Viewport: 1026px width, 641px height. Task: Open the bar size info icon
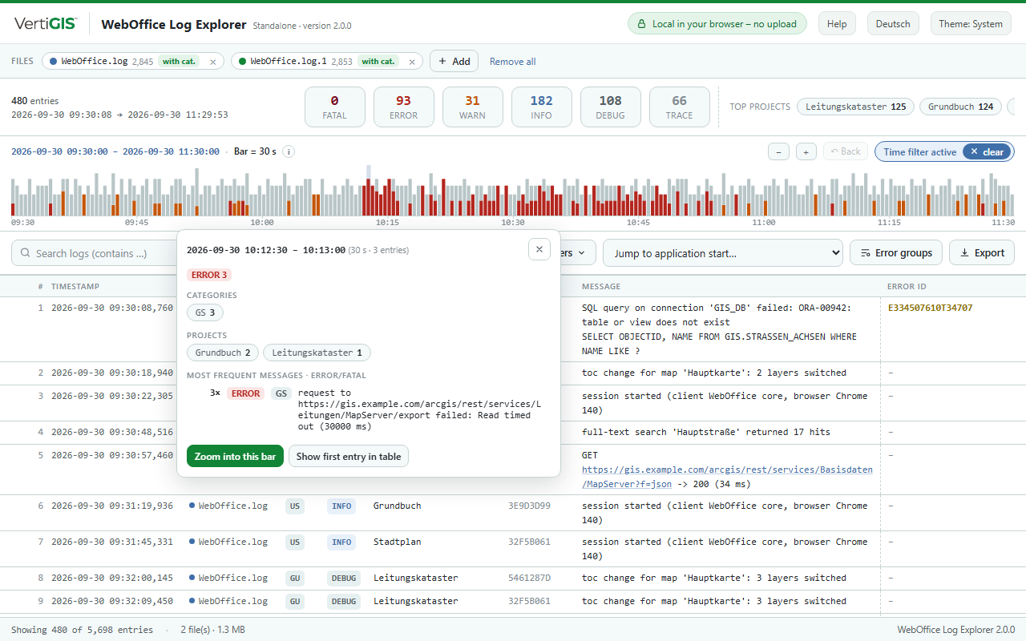point(289,151)
